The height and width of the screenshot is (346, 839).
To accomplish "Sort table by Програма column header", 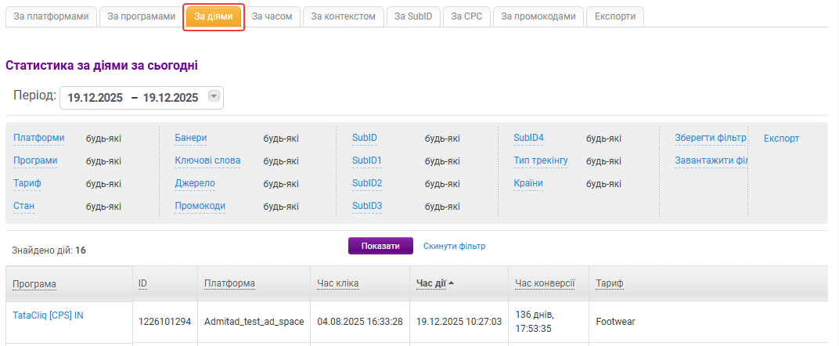I will click(x=34, y=283).
